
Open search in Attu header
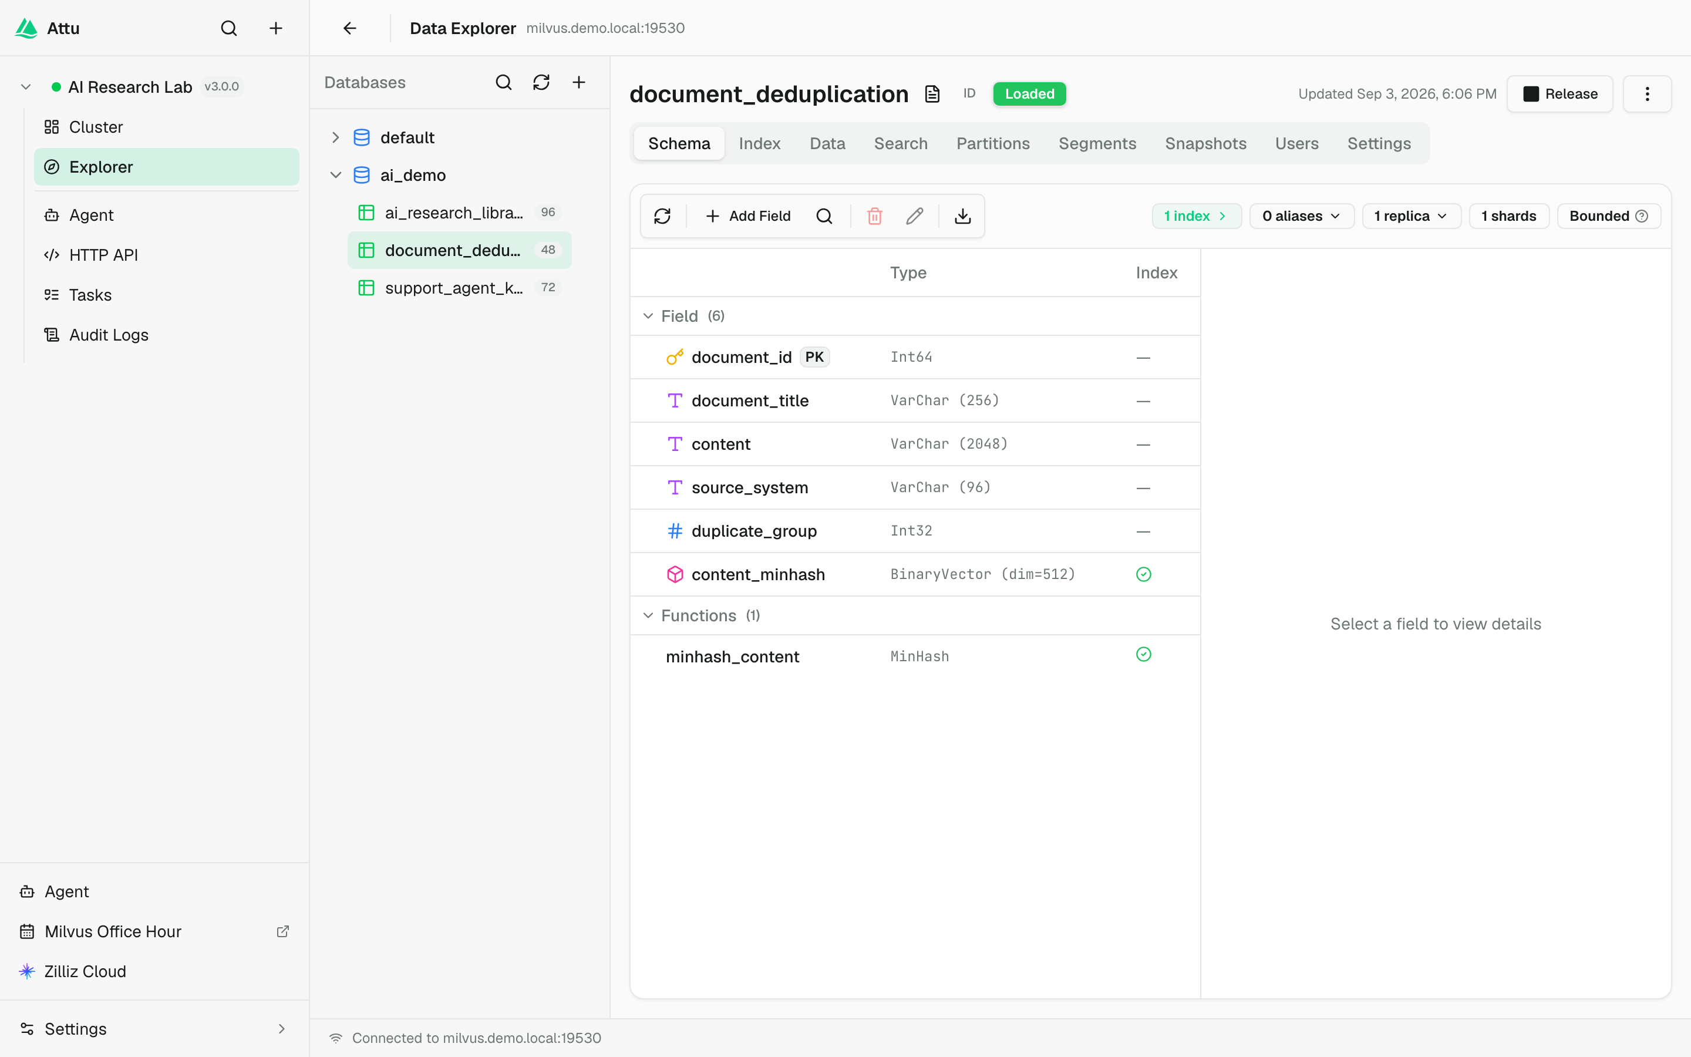point(229,28)
